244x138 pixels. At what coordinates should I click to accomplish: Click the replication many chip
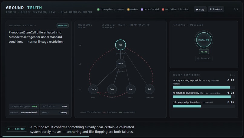(54, 106)
